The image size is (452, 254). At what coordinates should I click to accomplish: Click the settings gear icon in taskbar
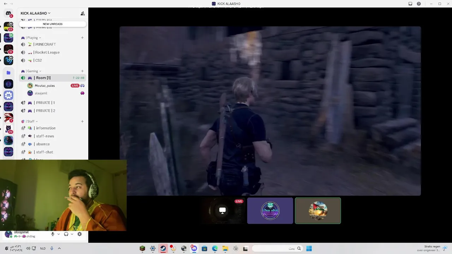153,248
